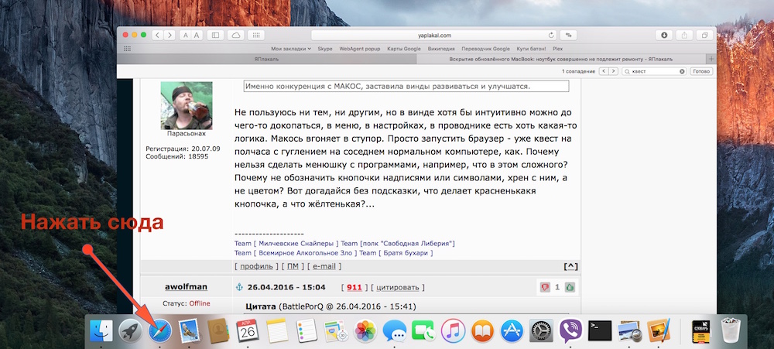774x349 pixels.
Task: Open Skype bookmark in favorites bar
Action: pos(325,49)
